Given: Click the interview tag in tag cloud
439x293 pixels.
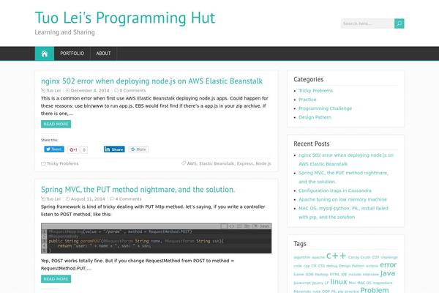Looking at the screenshot, I should (371, 275).
